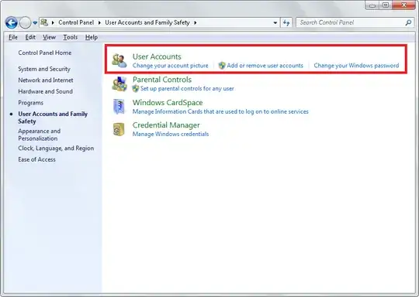Screen dimensions: 419x297
Task: Close the Control Panel window
Action: click(x=403, y=5)
